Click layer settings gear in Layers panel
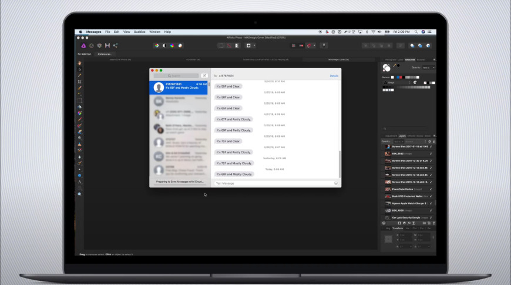 (x=429, y=142)
